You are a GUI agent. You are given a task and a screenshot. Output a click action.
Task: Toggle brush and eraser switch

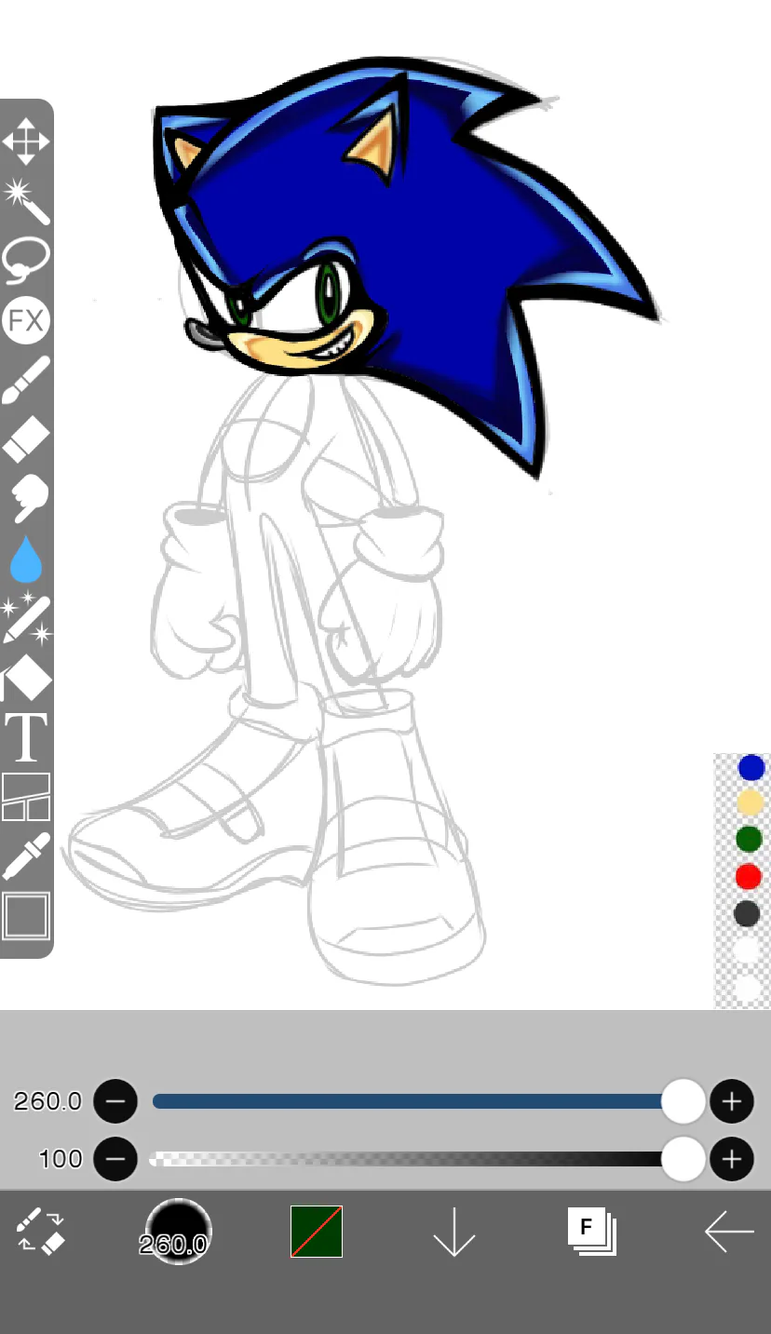tap(41, 1231)
